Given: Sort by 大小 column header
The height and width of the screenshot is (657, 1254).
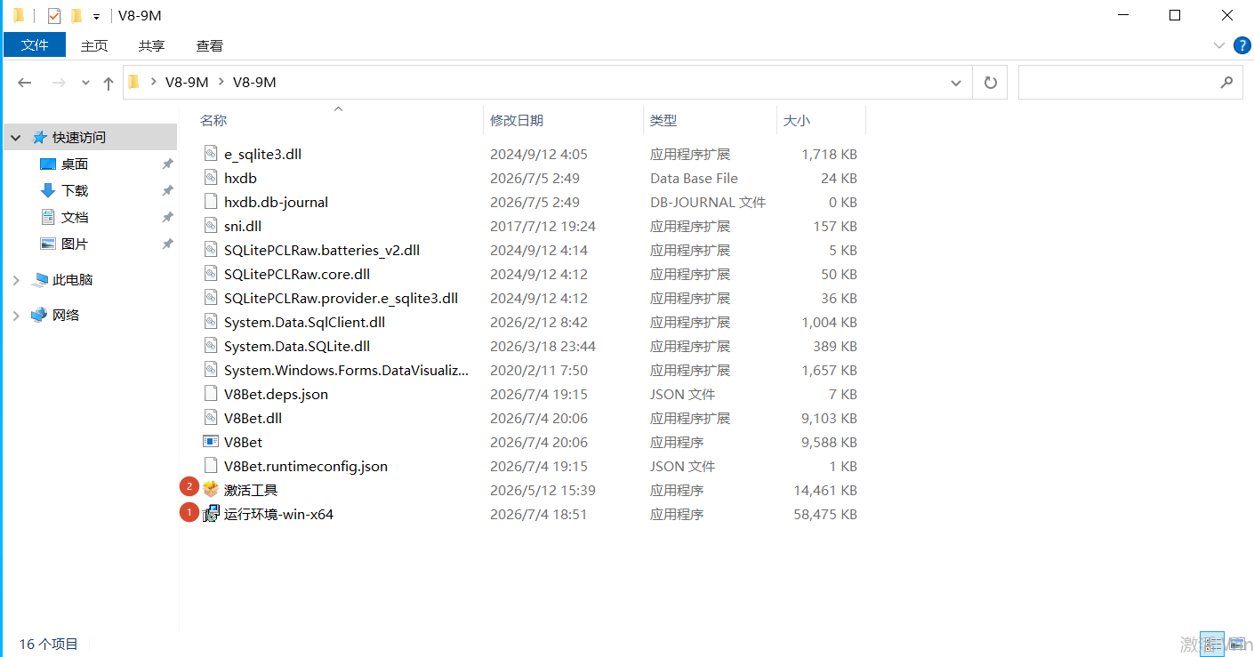Looking at the screenshot, I should point(797,120).
